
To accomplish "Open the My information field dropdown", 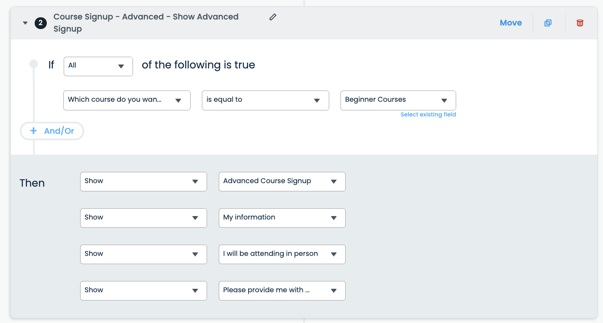I will [282, 218].
